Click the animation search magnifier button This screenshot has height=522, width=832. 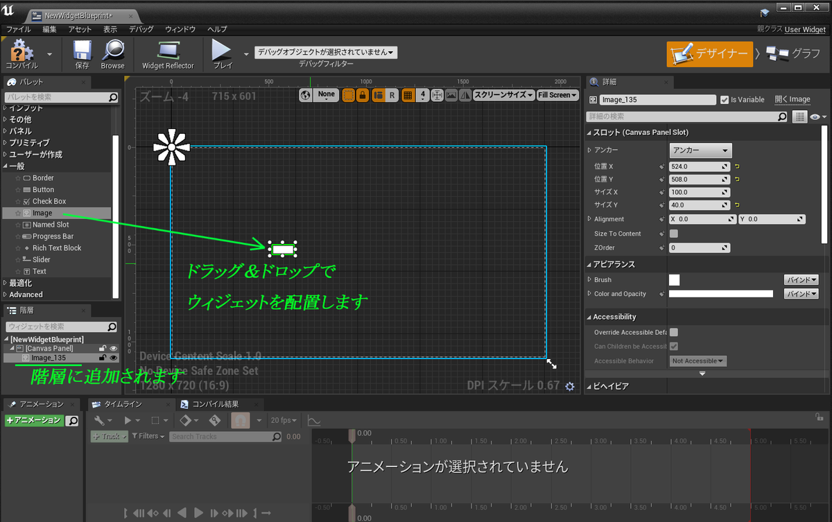(x=73, y=421)
